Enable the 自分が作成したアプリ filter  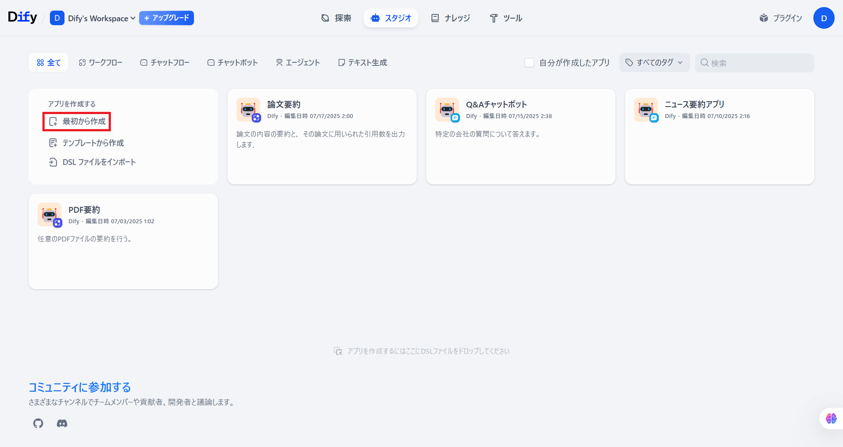tap(529, 62)
